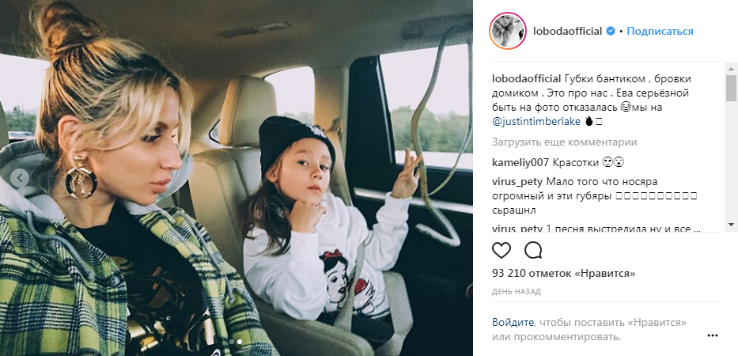Select the first carousel dot indicator
The height and width of the screenshot is (356, 738).
(x=232, y=342)
